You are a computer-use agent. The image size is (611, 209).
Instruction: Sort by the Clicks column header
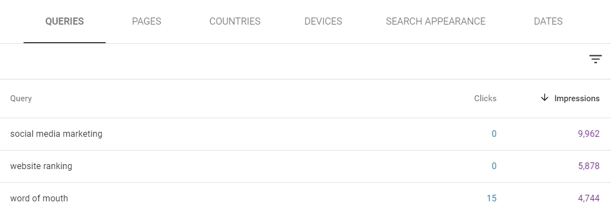(485, 98)
